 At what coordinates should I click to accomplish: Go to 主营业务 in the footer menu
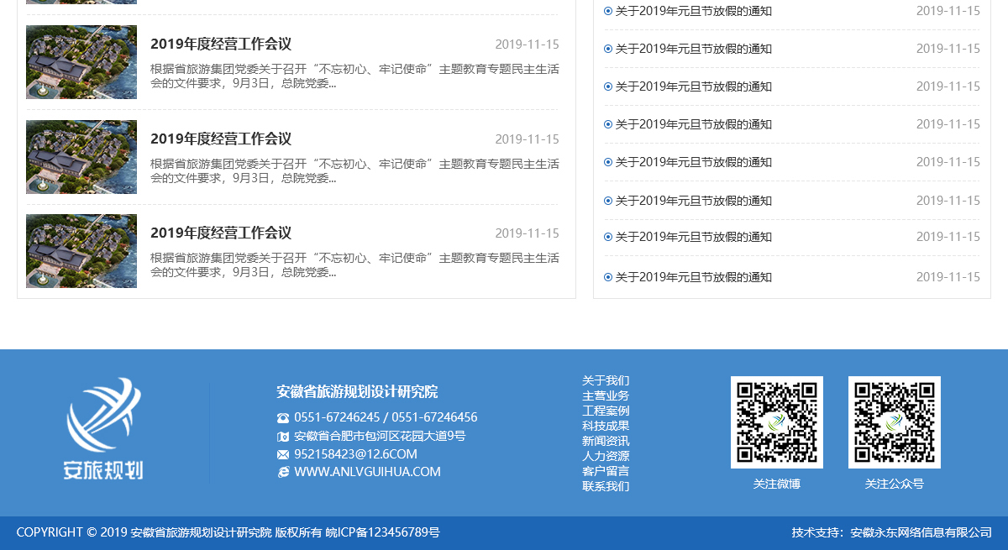pyautogui.click(x=605, y=395)
